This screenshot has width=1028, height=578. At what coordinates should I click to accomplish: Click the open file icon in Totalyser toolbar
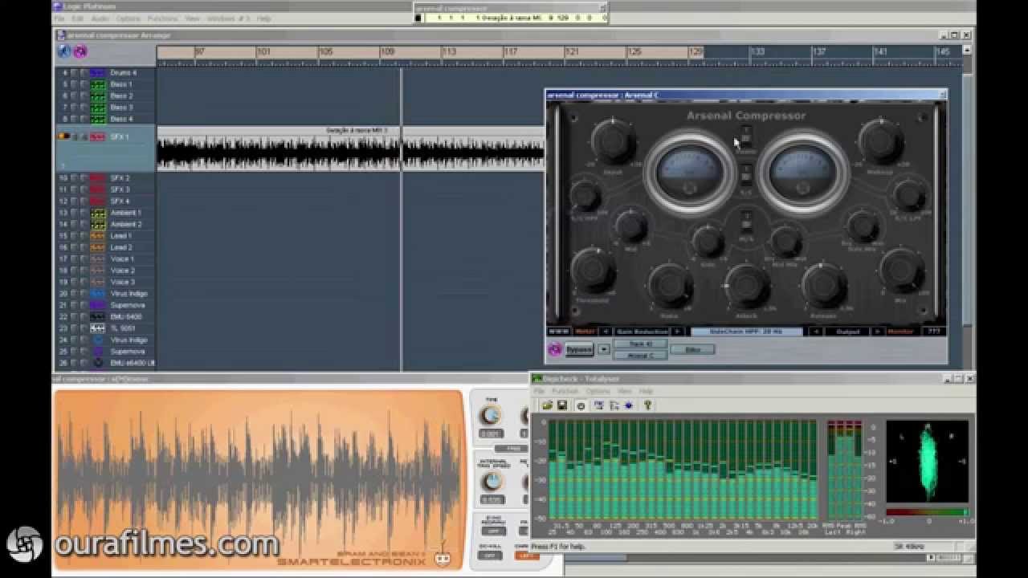pos(547,405)
